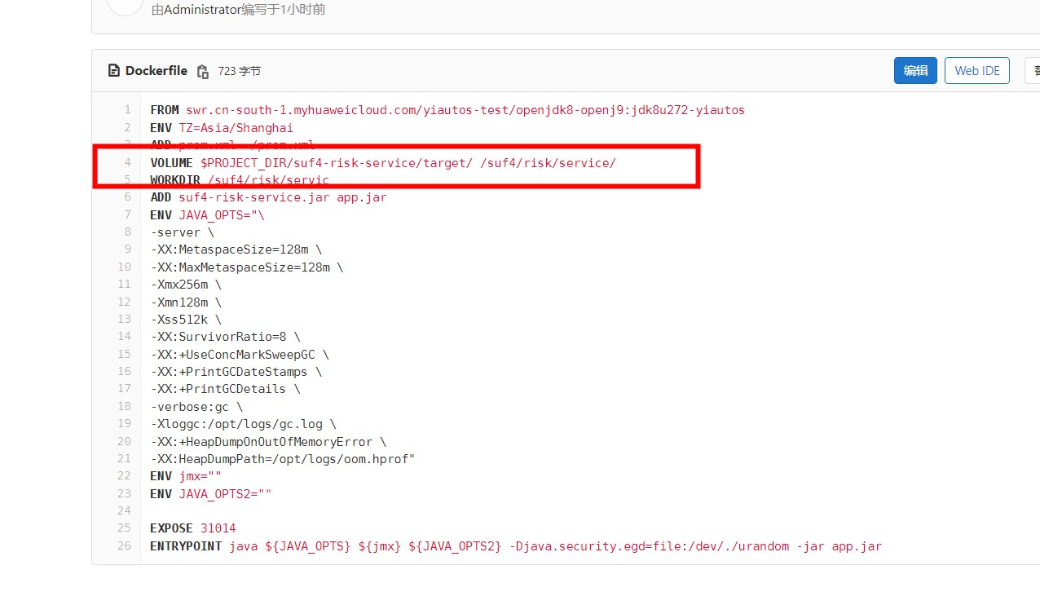This screenshot has width=1040, height=605.
Task: Click the partially visible button right of Web IDE
Action: [1033, 71]
